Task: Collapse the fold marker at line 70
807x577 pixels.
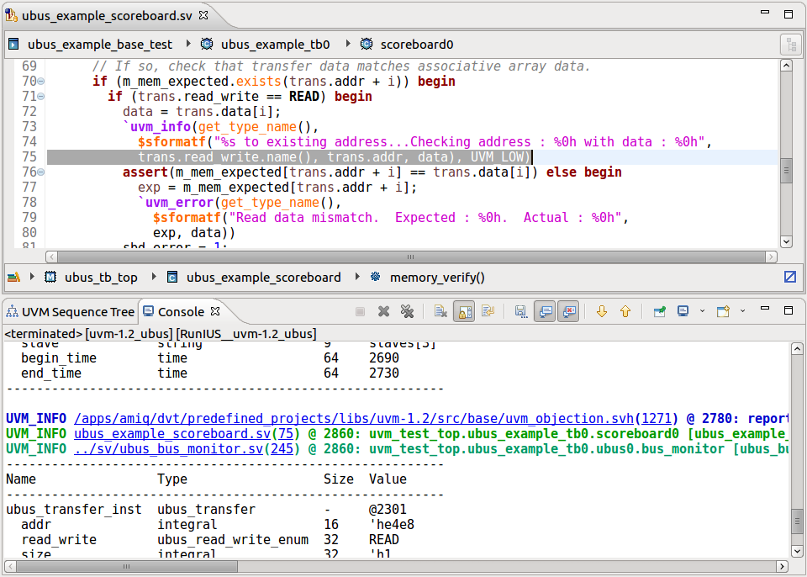Action: point(40,82)
